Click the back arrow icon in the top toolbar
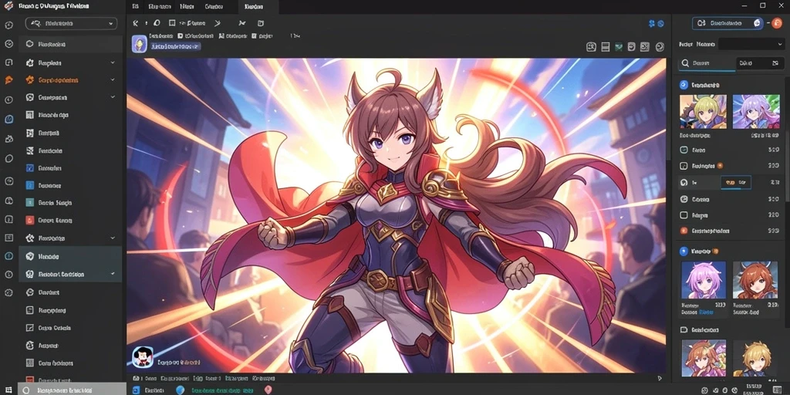790x395 pixels. (x=135, y=23)
